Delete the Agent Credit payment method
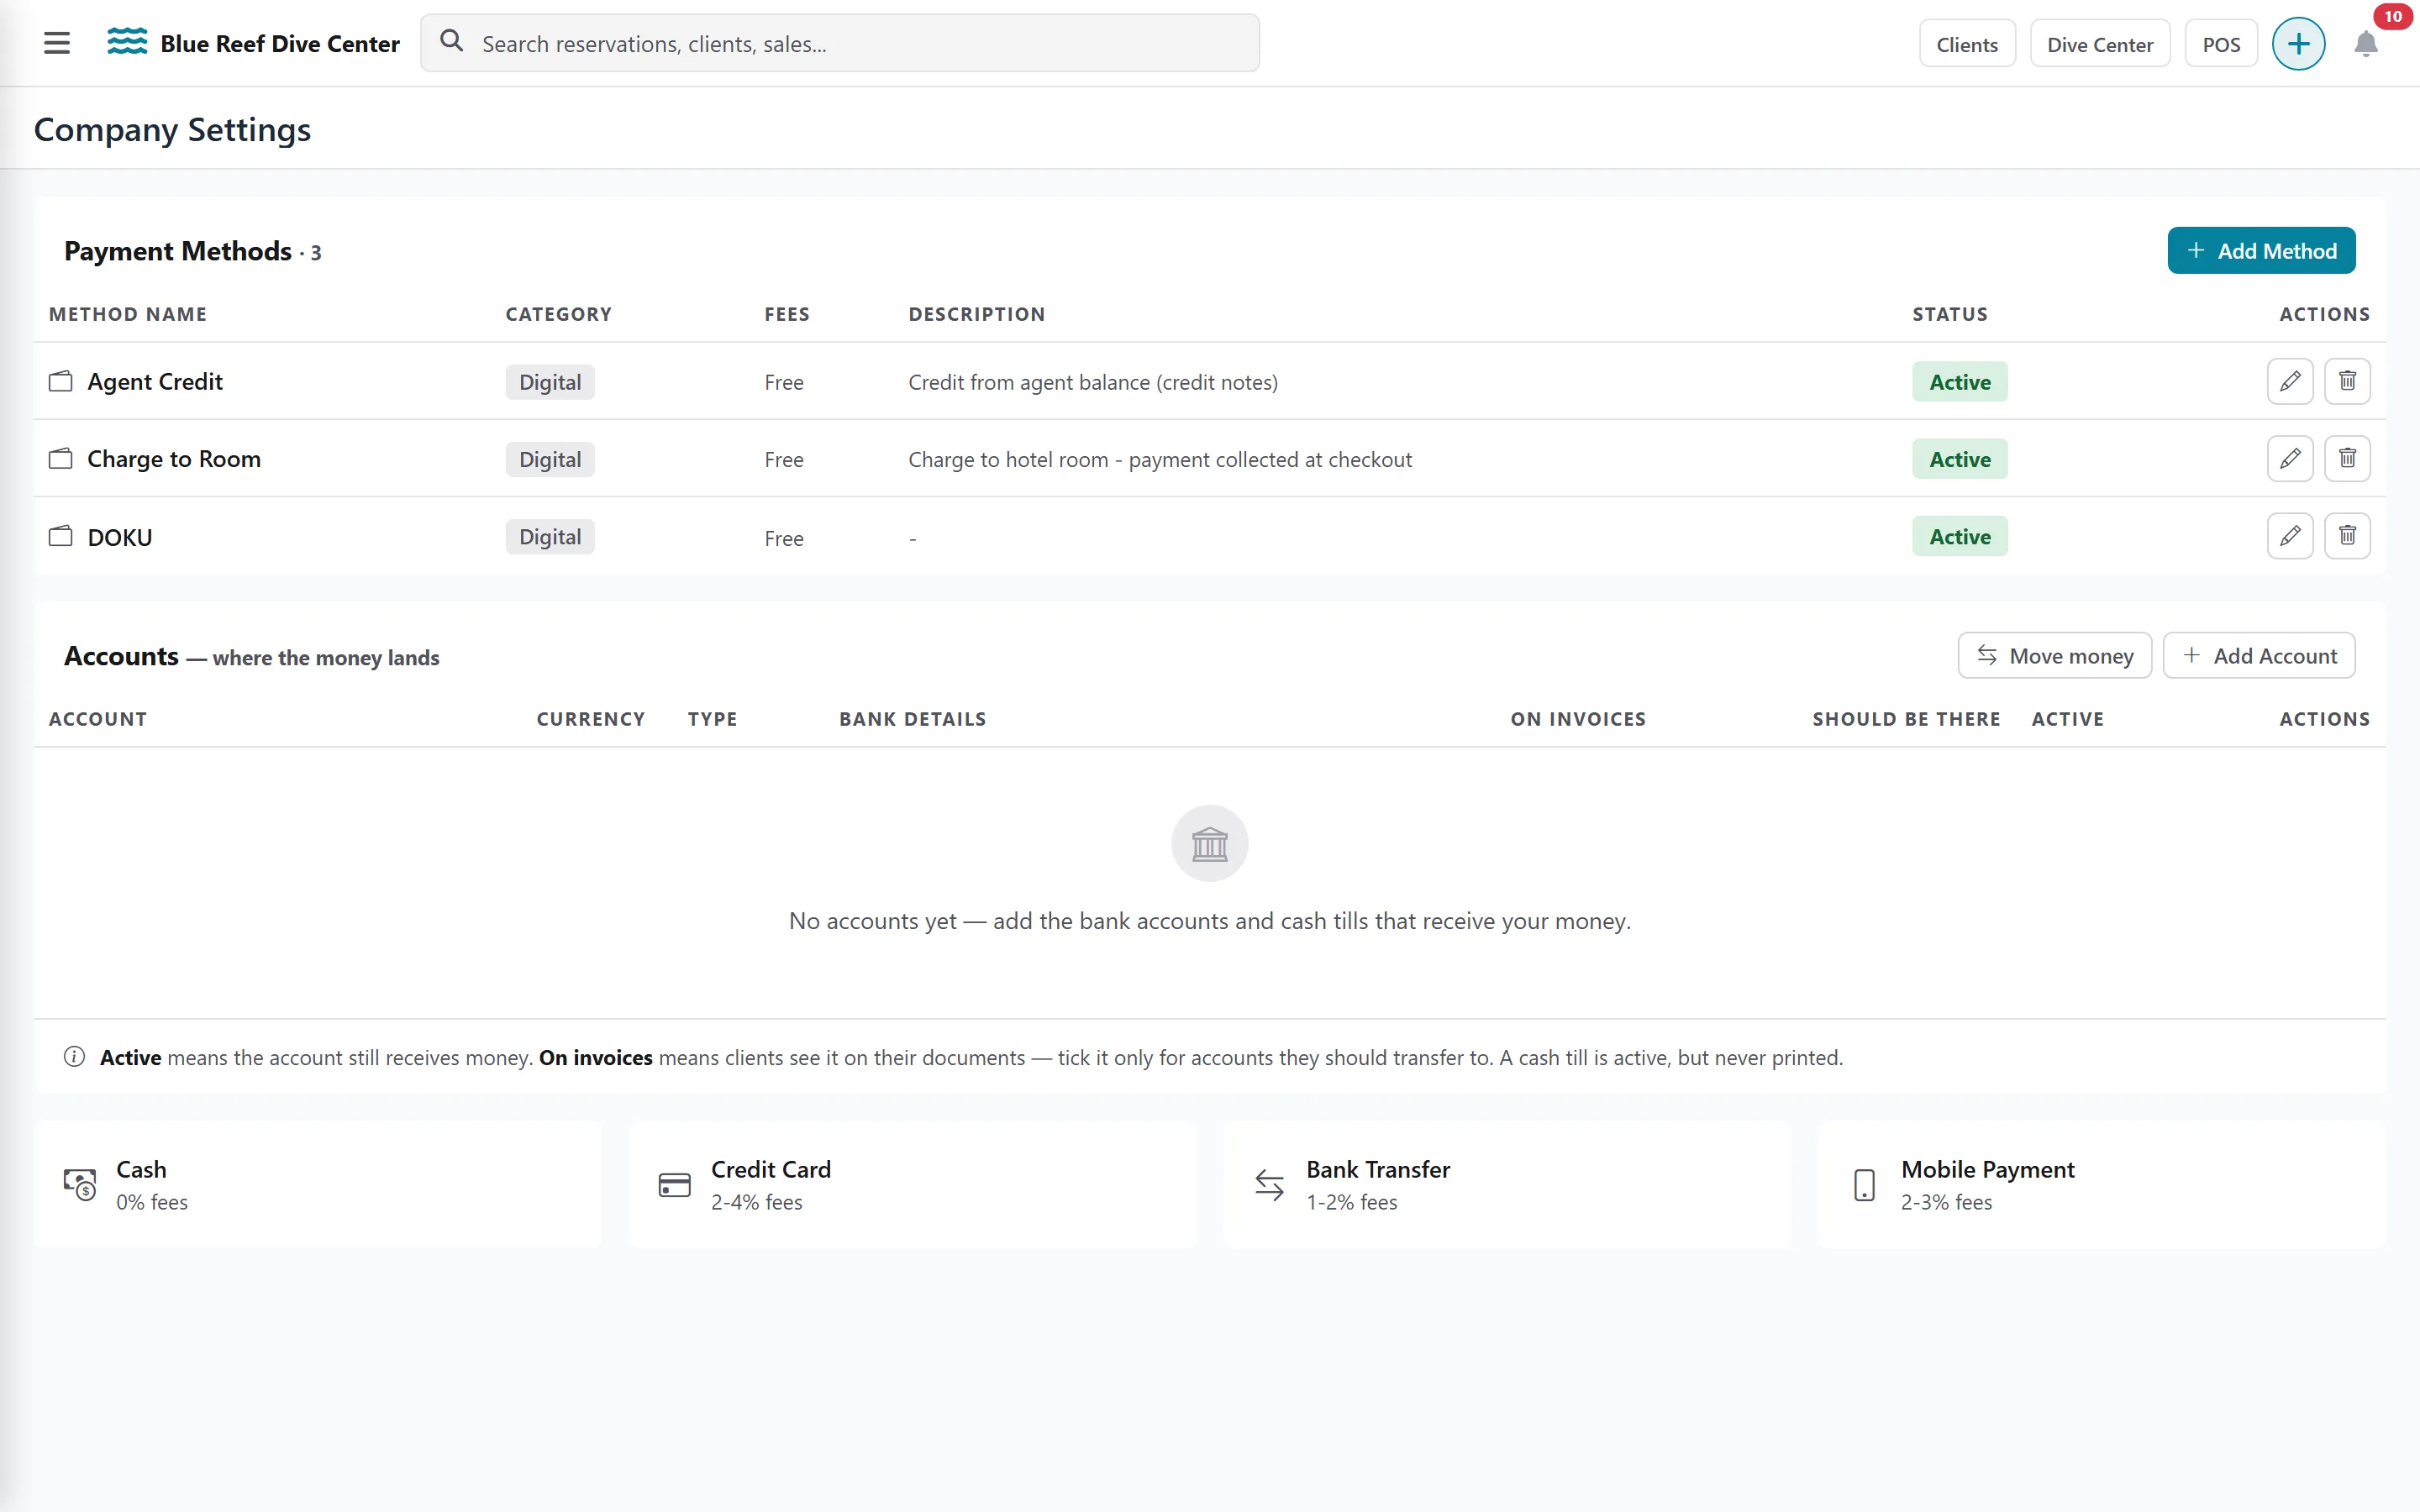The image size is (2420, 1512). click(2347, 381)
